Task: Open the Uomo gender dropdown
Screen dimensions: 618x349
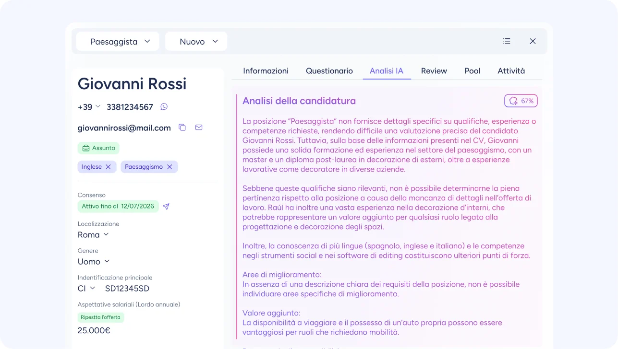Action: (94, 261)
